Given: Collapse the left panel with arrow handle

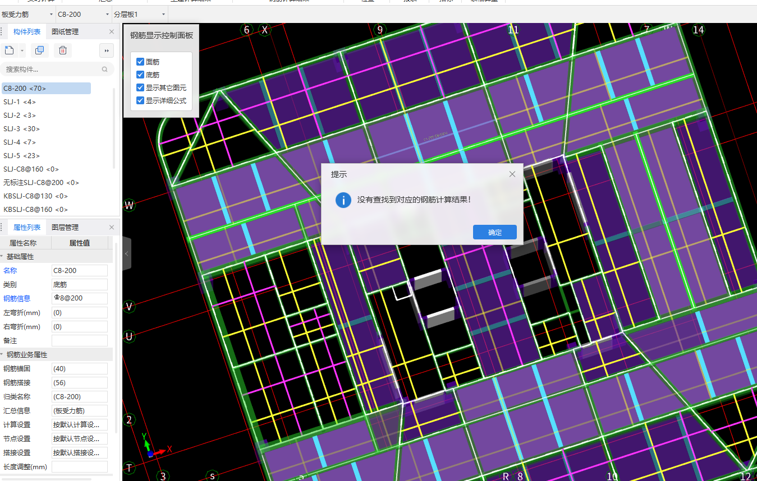Looking at the screenshot, I should pyautogui.click(x=127, y=253).
